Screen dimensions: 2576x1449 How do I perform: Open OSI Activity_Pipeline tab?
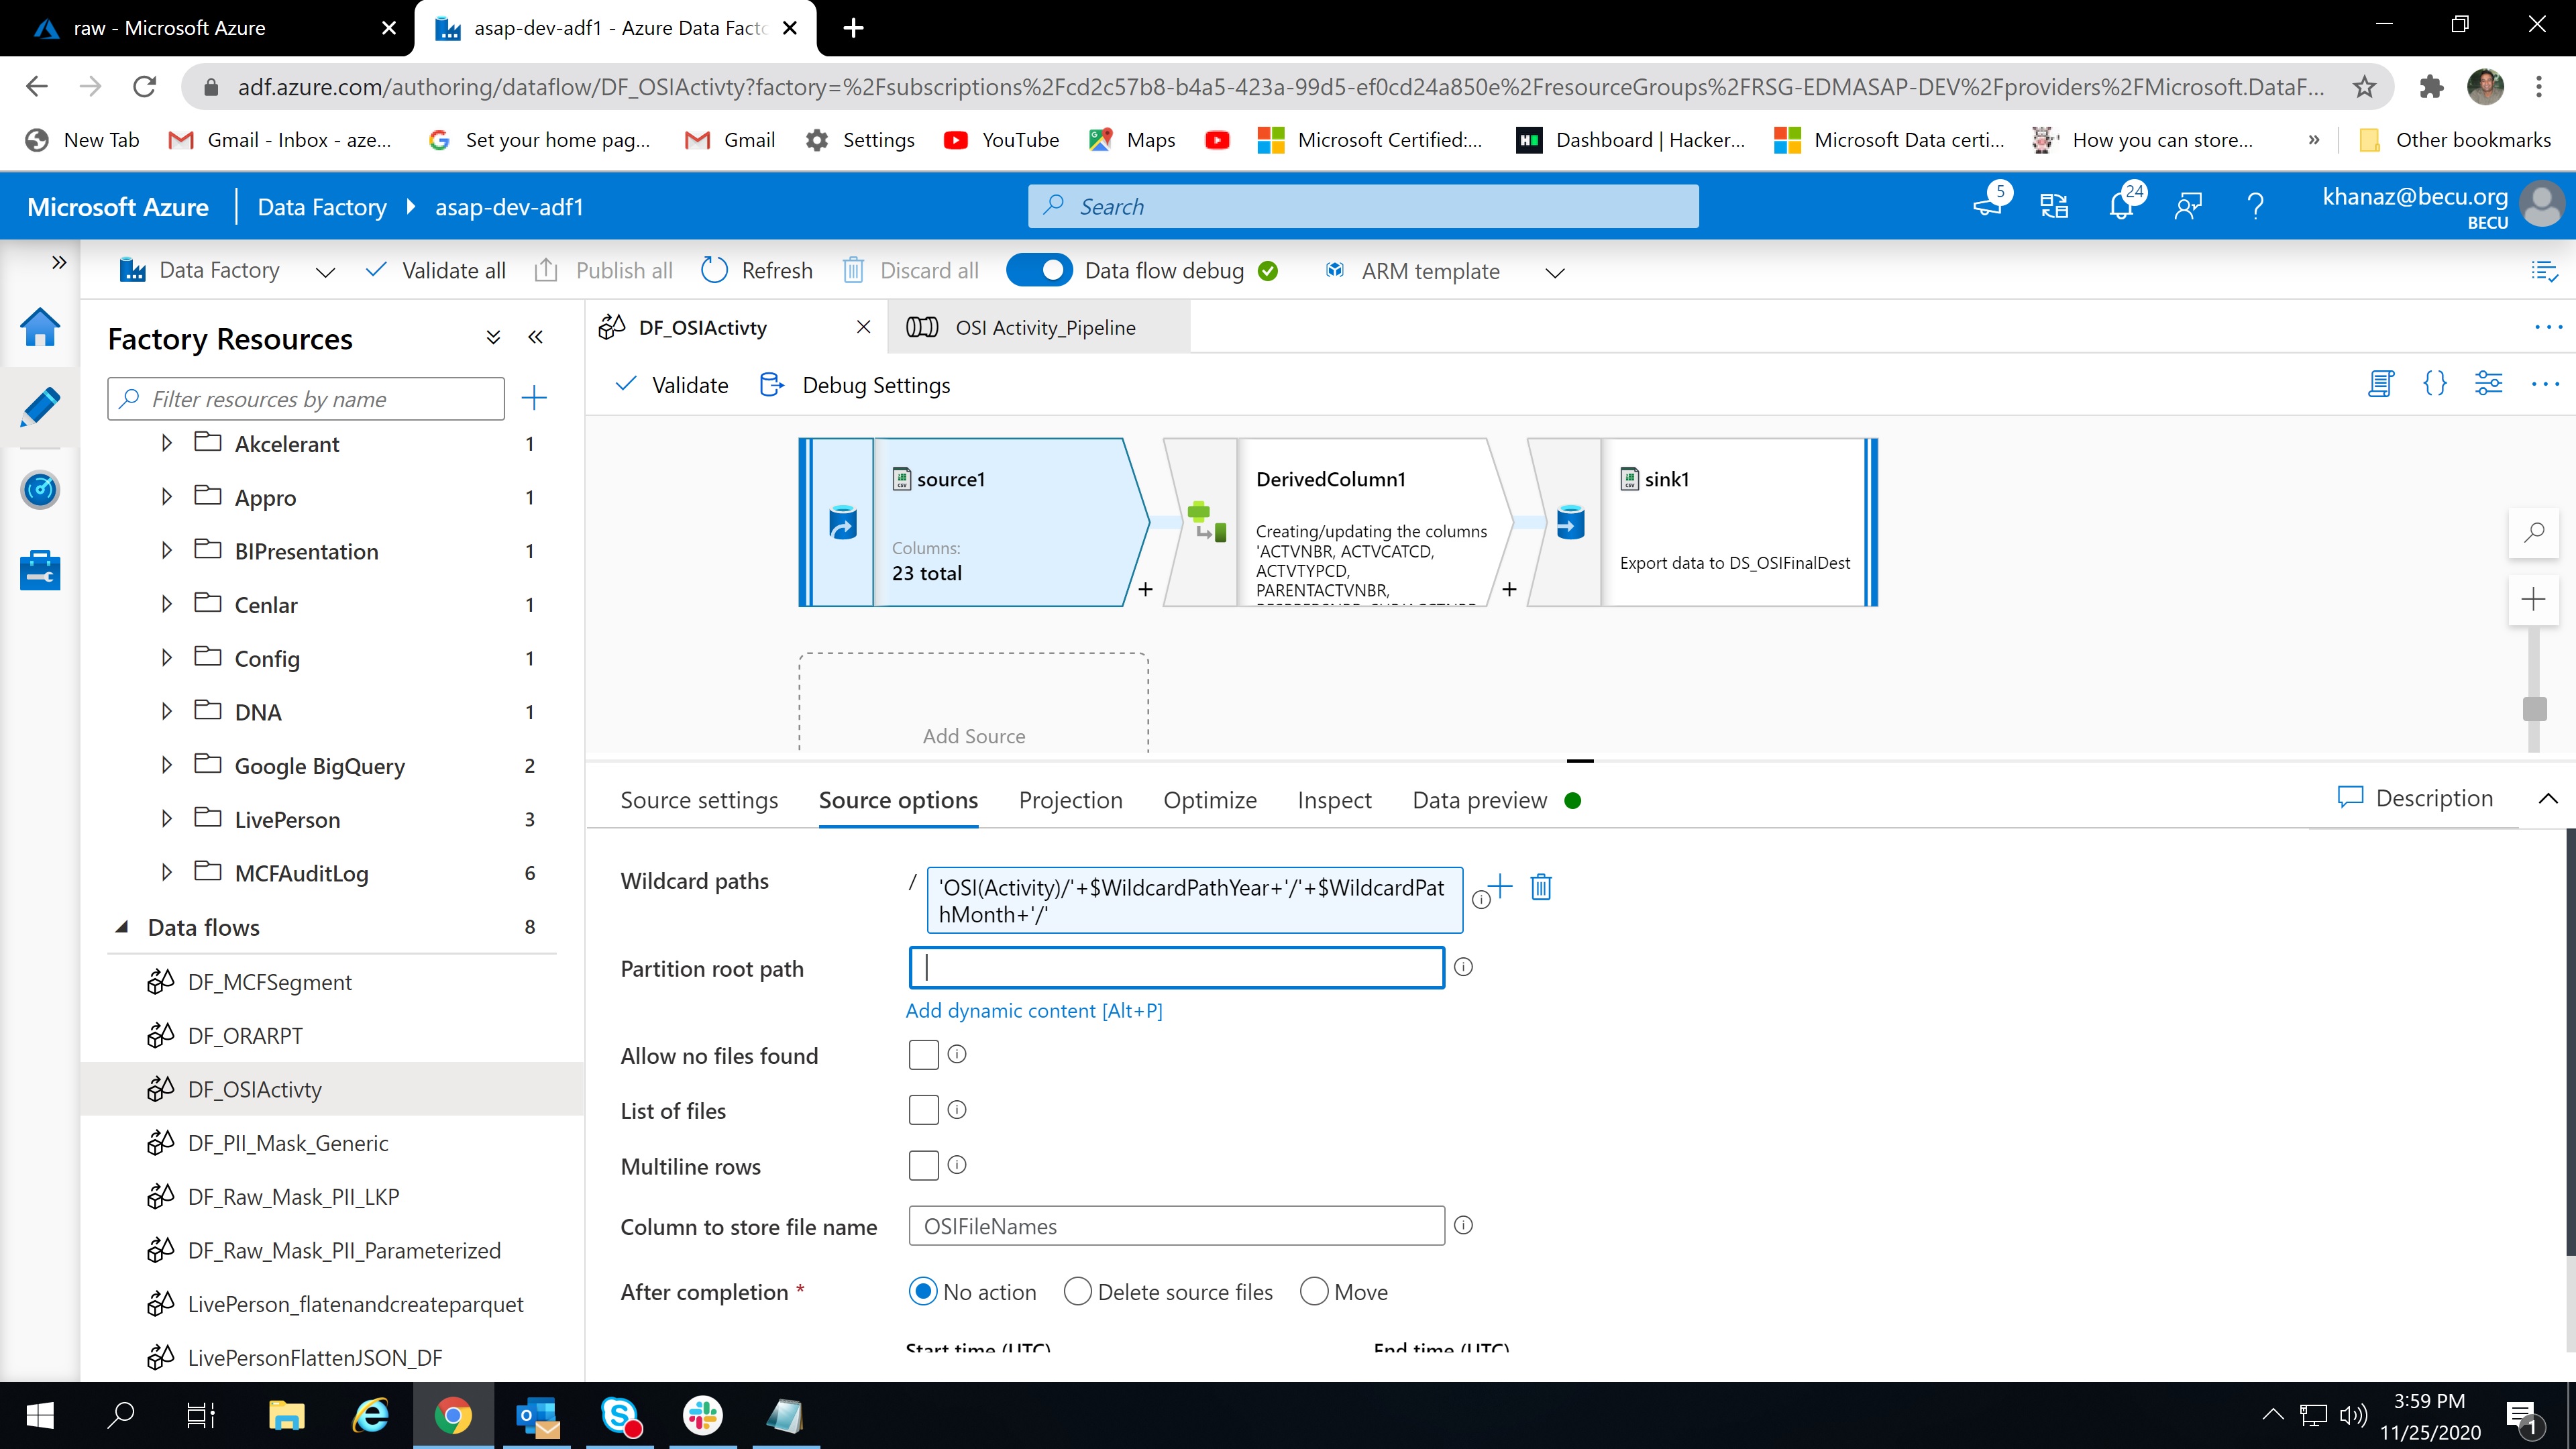tap(1038, 327)
